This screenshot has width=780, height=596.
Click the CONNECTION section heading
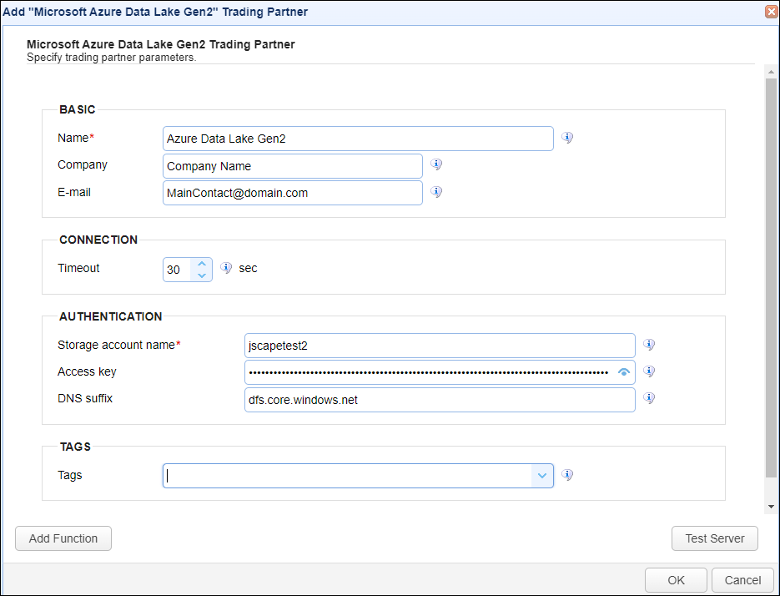tap(98, 240)
